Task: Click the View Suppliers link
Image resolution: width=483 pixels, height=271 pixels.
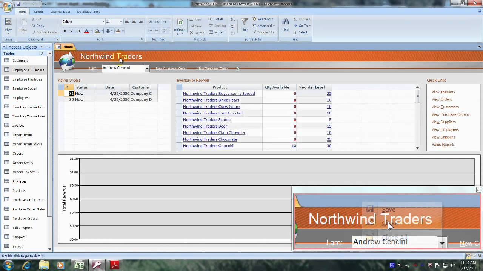Action: (x=444, y=122)
